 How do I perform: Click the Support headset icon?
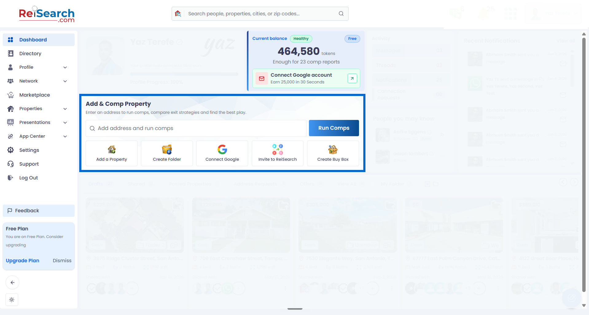pyautogui.click(x=10, y=164)
